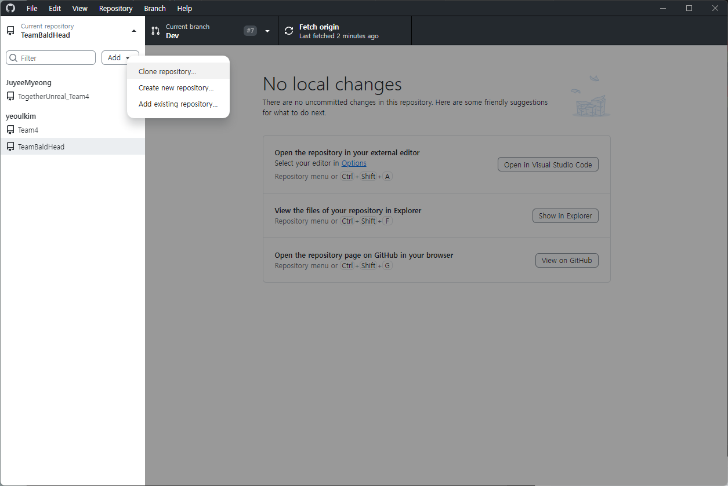Choose Add existing repository... option
The image size is (728, 486).
coord(179,104)
